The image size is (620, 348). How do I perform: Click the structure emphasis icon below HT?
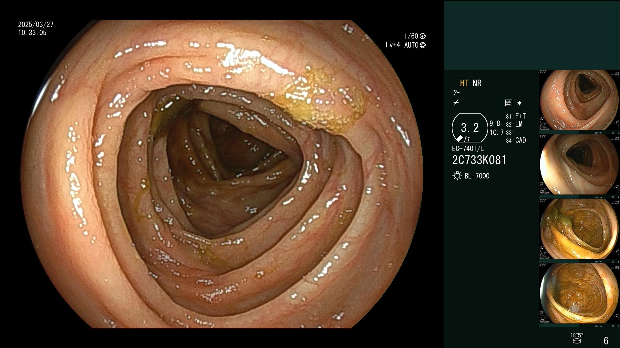tap(456, 93)
